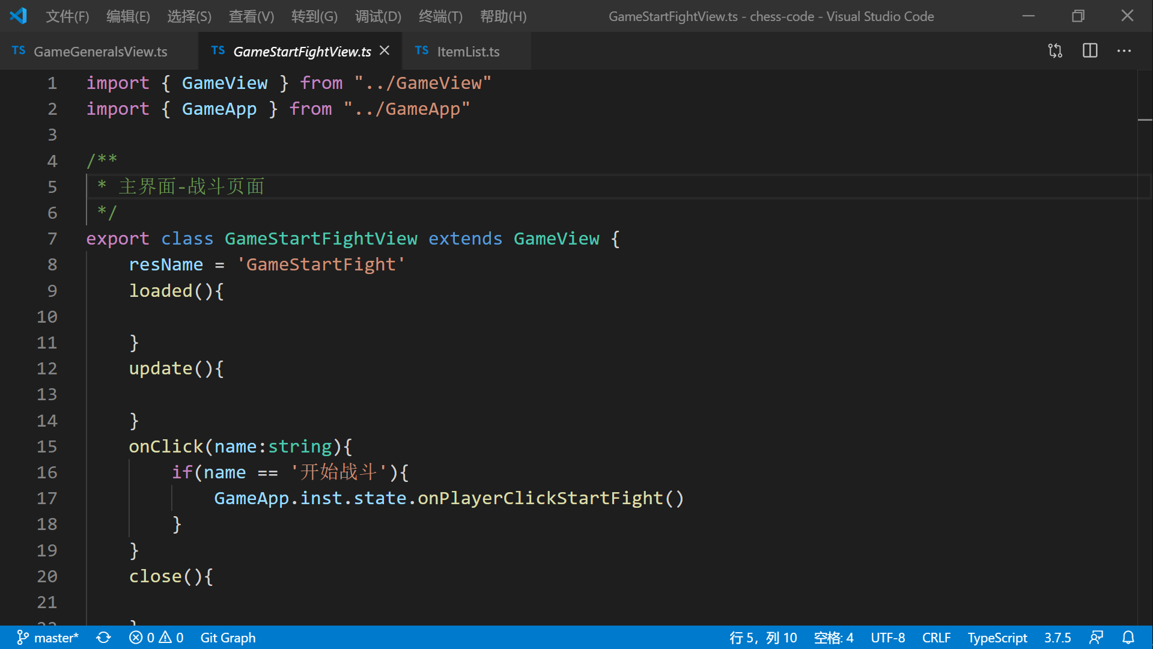Split the editor with the split icon
1153x649 pixels.
point(1090,51)
